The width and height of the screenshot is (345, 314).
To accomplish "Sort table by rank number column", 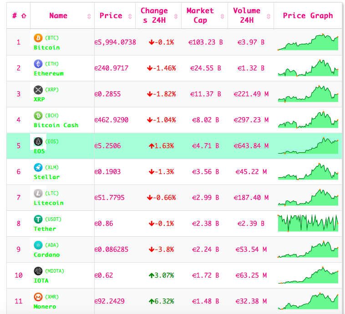I will coord(19,15).
